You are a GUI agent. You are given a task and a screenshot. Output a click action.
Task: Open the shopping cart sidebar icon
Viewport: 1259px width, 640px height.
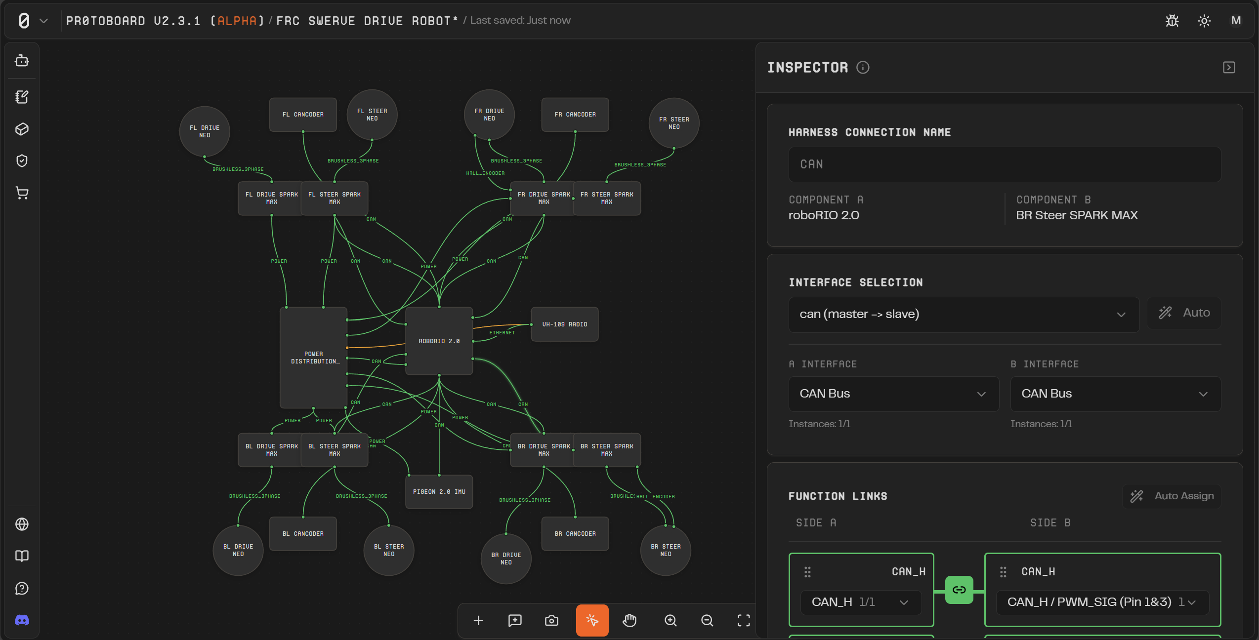click(x=22, y=193)
